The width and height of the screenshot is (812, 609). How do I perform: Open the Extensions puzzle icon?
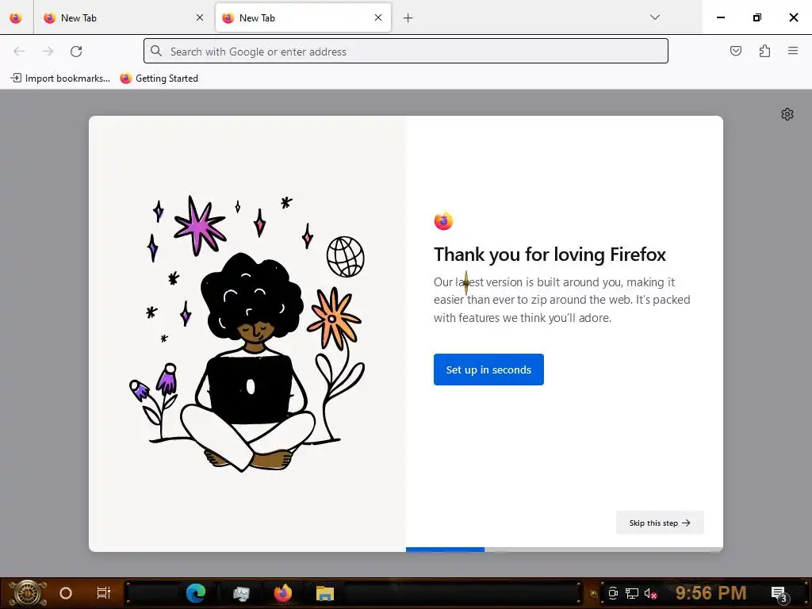coord(764,51)
